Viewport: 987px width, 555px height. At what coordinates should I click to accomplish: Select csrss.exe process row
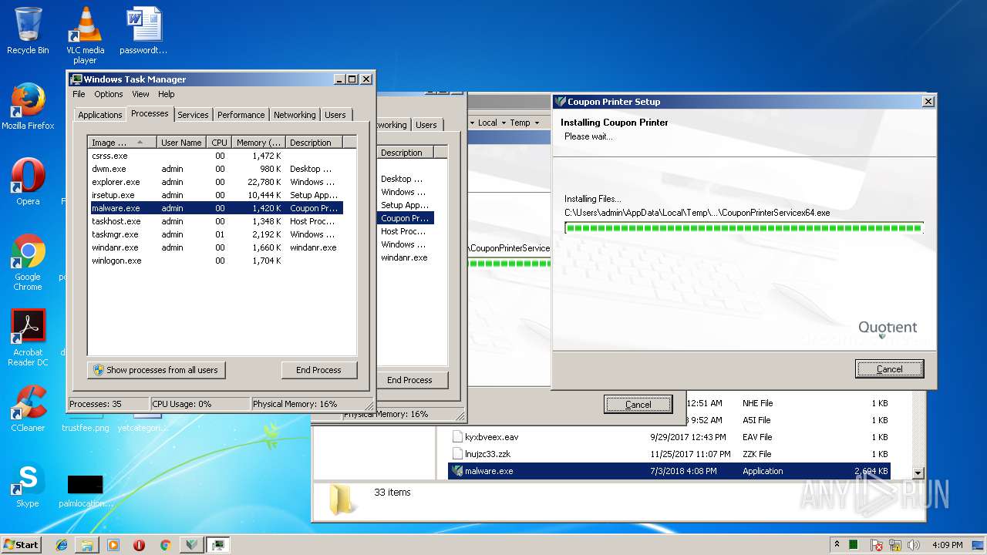[x=216, y=156]
